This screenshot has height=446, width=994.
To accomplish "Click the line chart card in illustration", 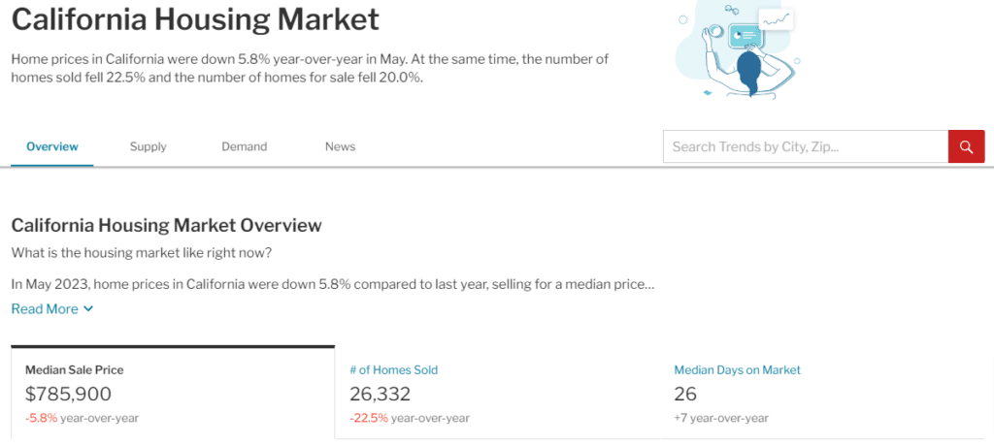I will (776, 19).
